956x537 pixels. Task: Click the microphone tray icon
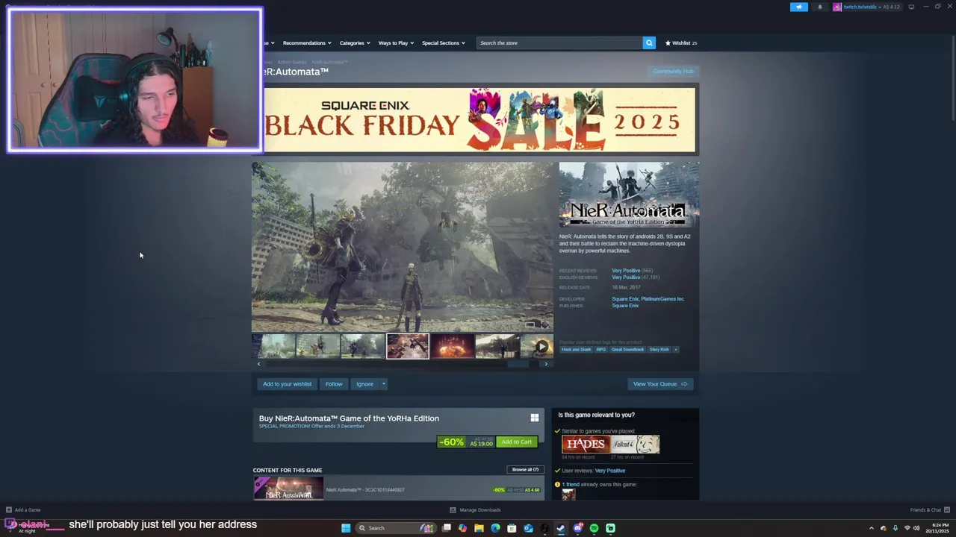pos(895,528)
